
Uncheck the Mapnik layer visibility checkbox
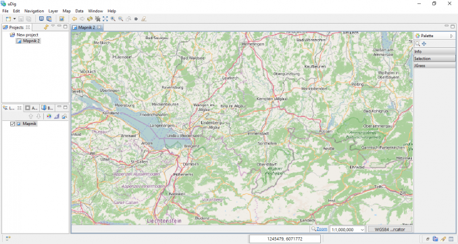(x=12, y=124)
